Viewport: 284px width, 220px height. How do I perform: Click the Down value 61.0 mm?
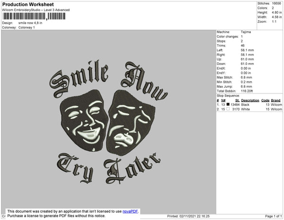coord(247,64)
